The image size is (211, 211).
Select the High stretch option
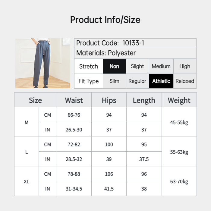click(x=185, y=66)
